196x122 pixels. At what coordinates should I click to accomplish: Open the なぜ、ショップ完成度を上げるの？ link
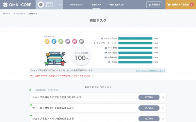coord(150,70)
